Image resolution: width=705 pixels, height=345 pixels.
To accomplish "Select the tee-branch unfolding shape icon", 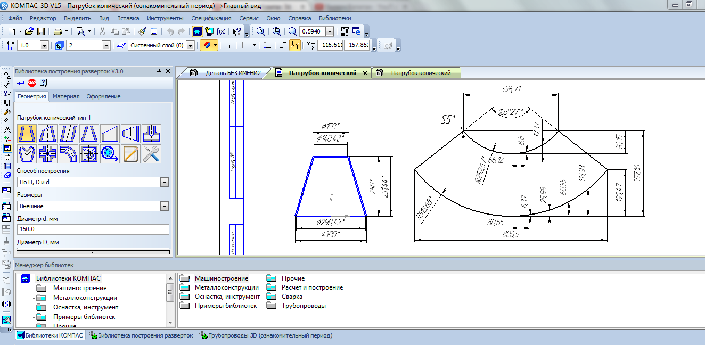I will pos(151,133).
